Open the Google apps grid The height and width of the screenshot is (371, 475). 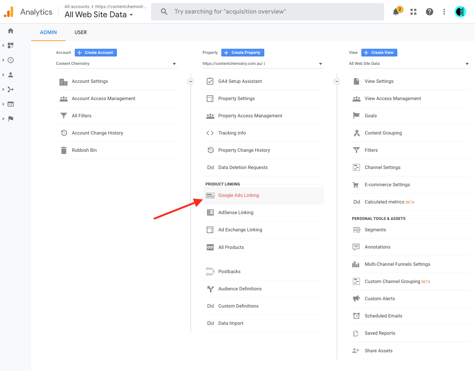pos(413,12)
